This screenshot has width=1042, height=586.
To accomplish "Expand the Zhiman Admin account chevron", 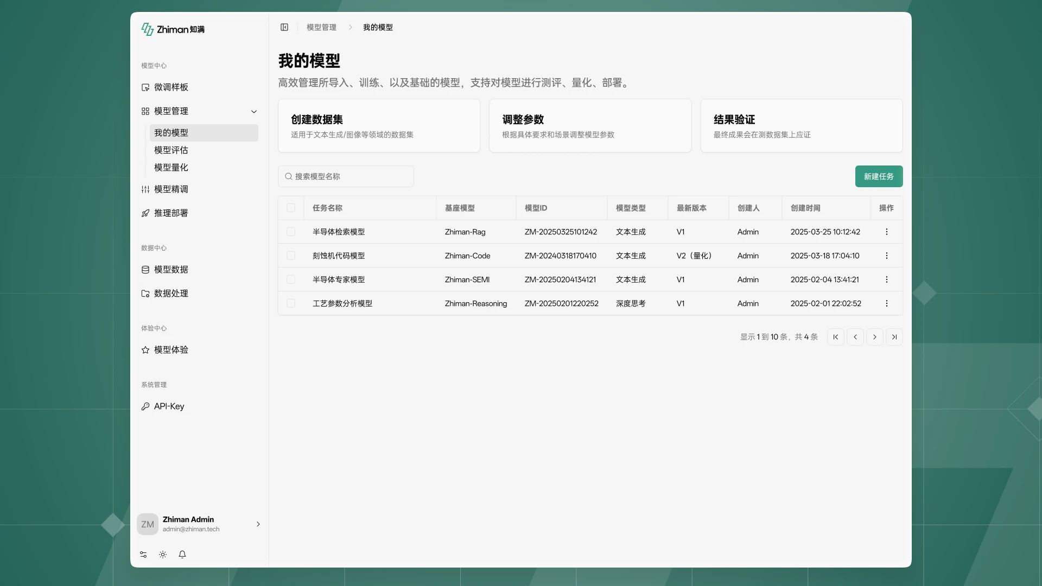I will coord(258,524).
